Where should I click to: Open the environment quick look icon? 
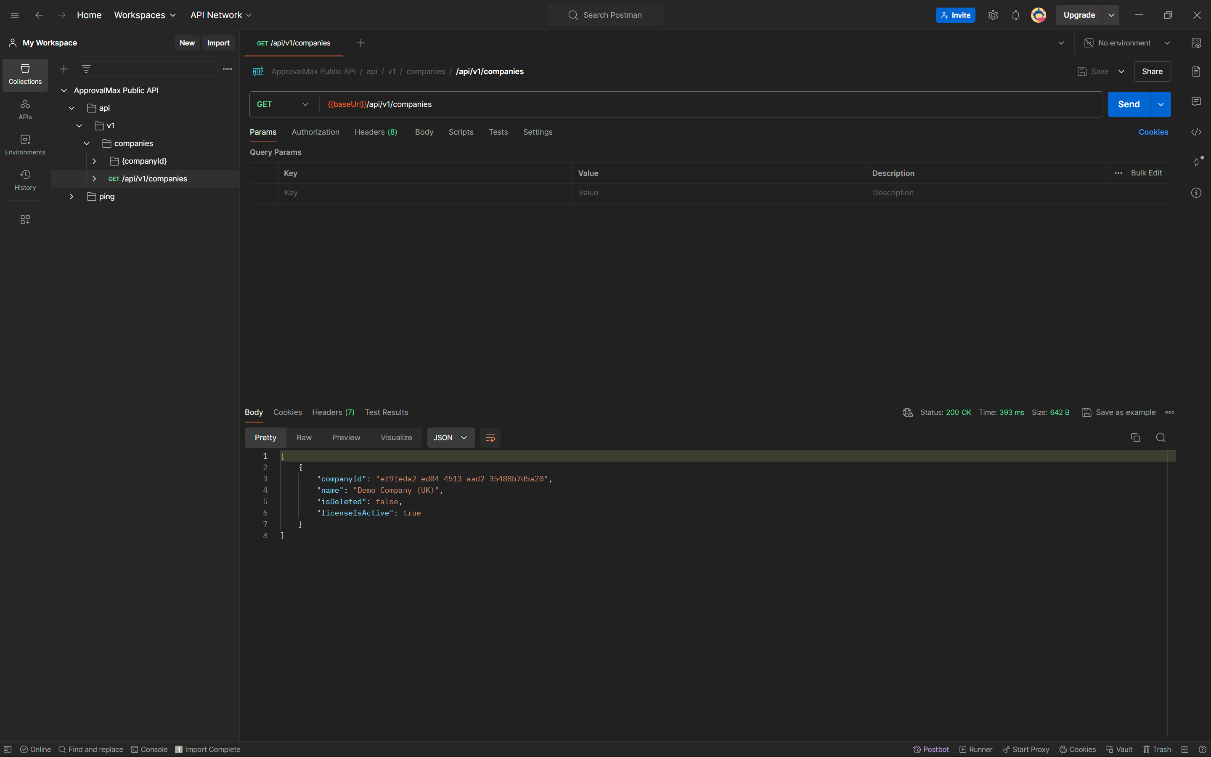tap(1196, 43)
